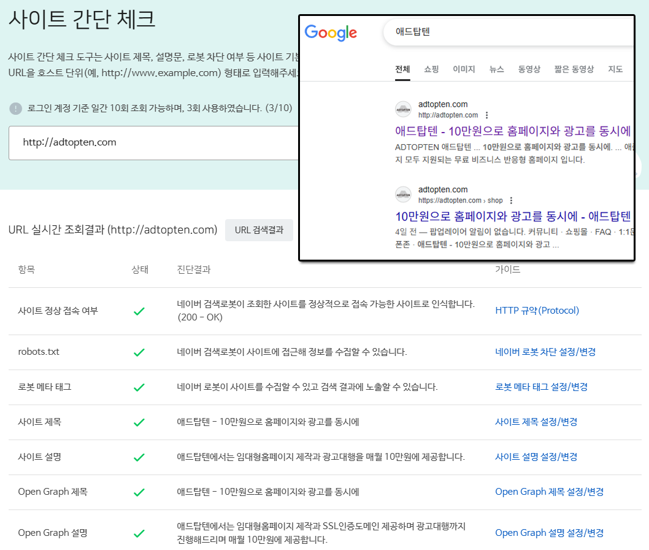Click the green check in 사이트 정상 접속 여부 row
This screenshot has height=550, width=649.
139,311
